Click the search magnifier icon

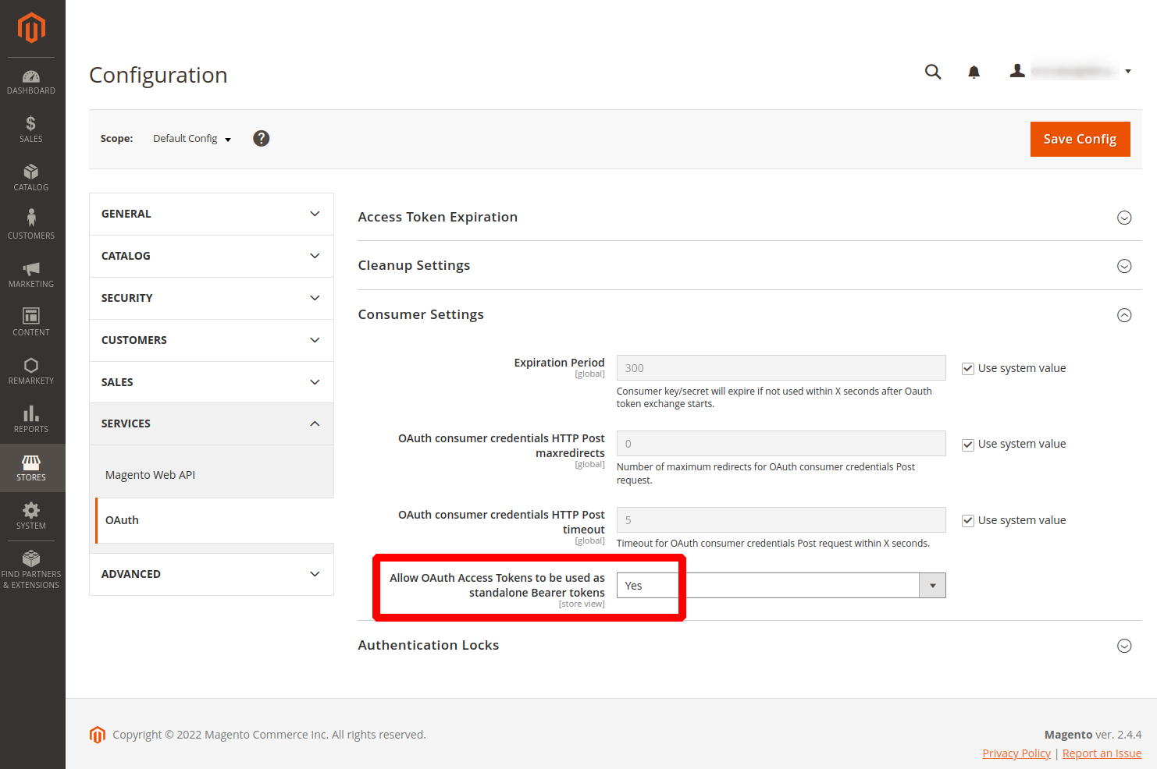coord(933,72)
